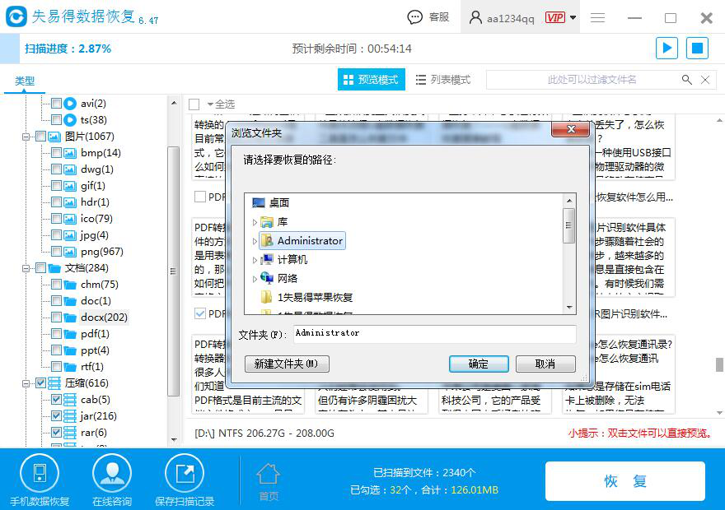
Task: Toggle the 全选 select-all checkbox
Action: (194, 104)
